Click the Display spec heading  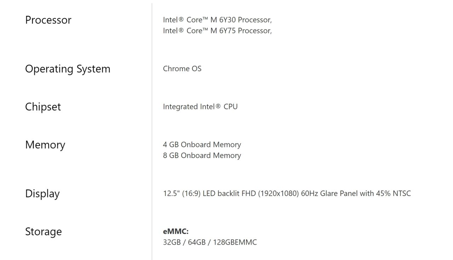point(42,194)
